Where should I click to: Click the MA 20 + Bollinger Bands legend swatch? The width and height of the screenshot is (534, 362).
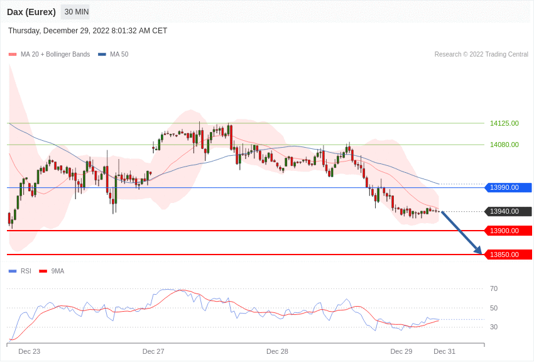pyautogui.click(x=13, y=55)
